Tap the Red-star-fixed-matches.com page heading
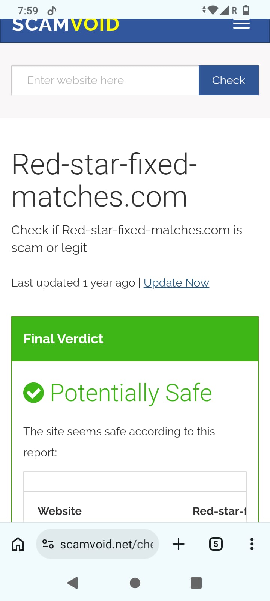 pyautogui.click(x=105, y=180)
